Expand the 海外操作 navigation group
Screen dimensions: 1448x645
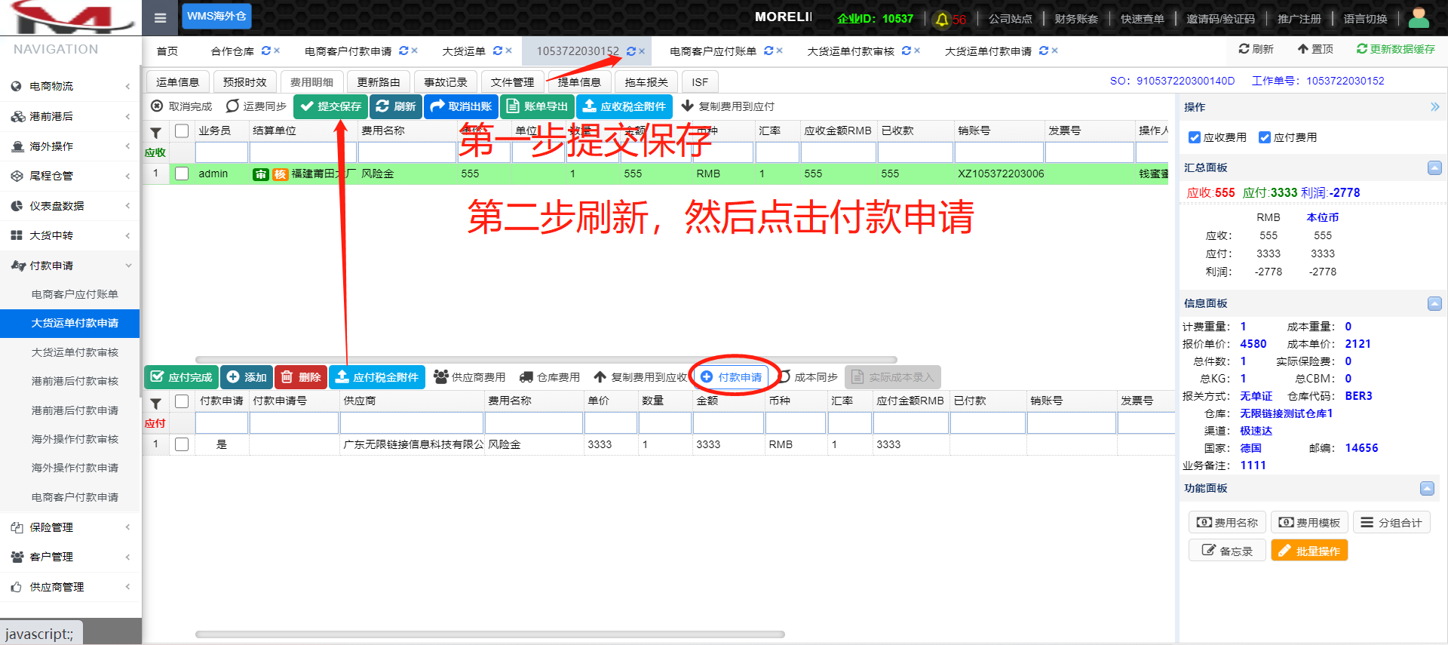pos(70,146)
